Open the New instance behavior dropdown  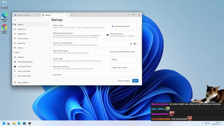(125, 68)
